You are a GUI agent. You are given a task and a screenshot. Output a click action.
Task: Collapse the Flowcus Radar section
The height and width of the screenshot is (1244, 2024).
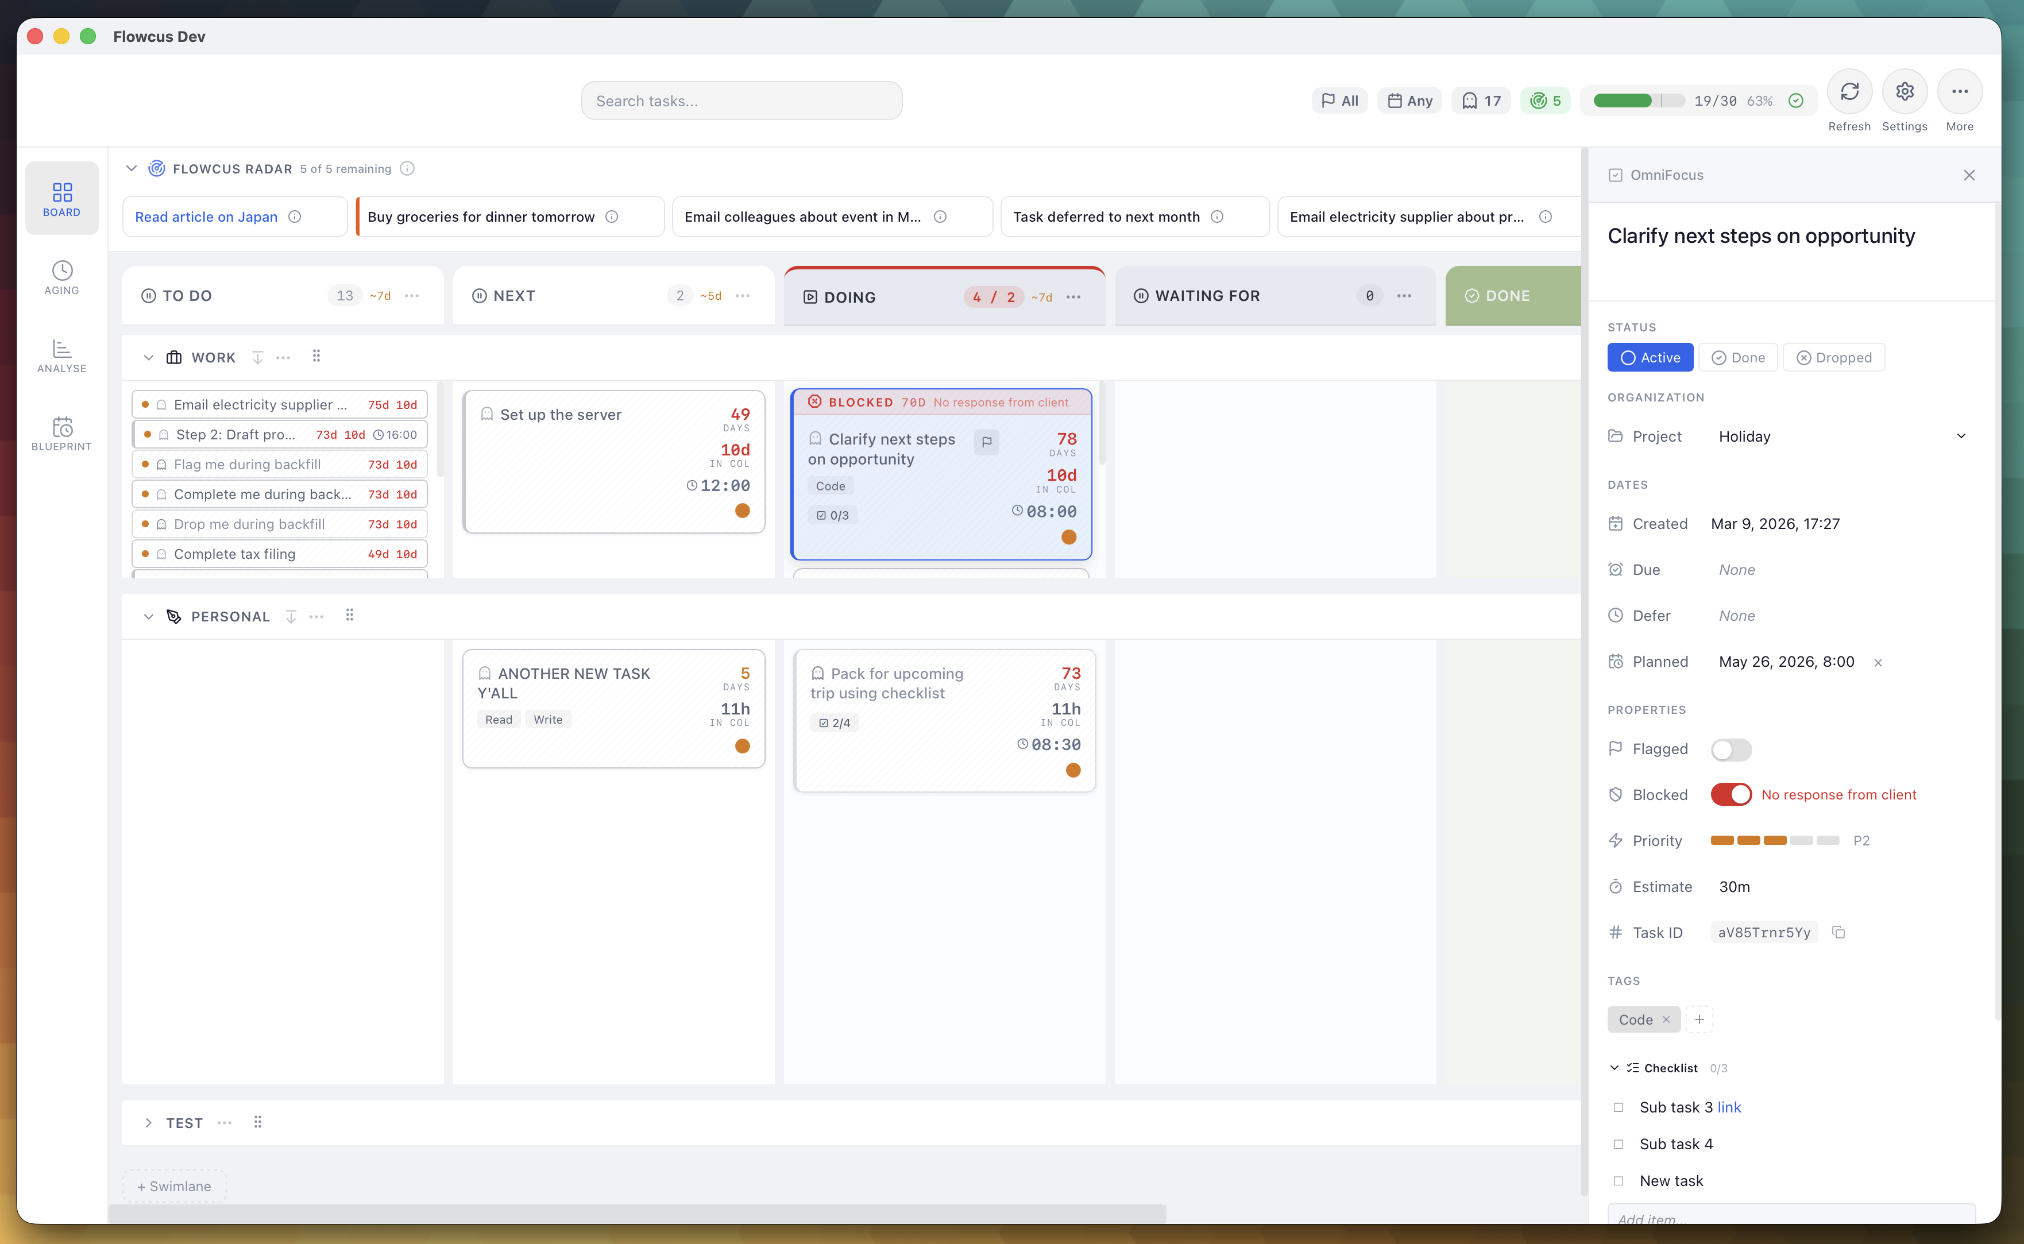[131, 169]
